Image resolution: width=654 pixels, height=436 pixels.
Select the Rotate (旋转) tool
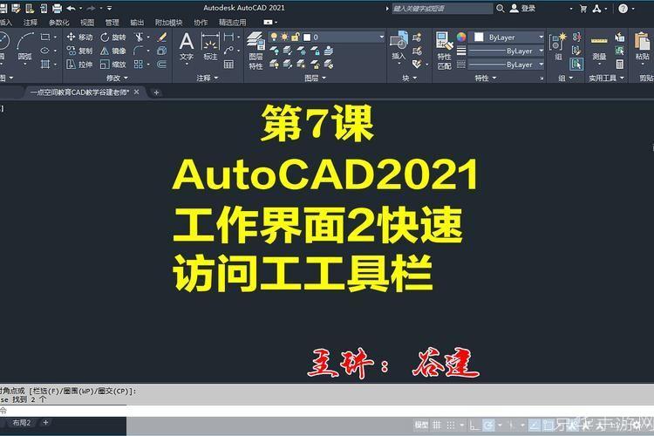click(113, 37)
